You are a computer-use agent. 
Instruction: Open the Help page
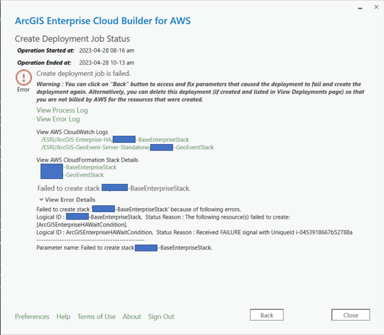coord(63,317)
